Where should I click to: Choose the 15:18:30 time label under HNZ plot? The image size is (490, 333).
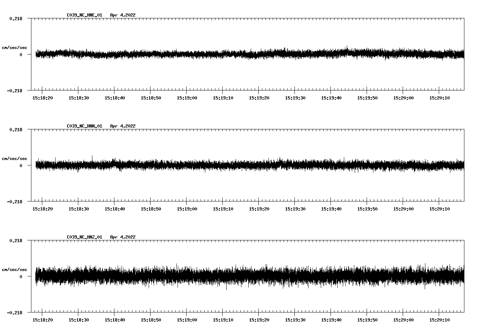click(79, 320)
